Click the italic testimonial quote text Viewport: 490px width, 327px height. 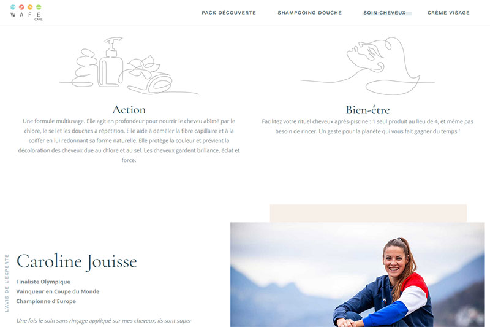pos(104,321)
